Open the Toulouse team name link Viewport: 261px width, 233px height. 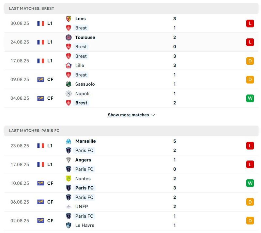(x=85, y=37)
